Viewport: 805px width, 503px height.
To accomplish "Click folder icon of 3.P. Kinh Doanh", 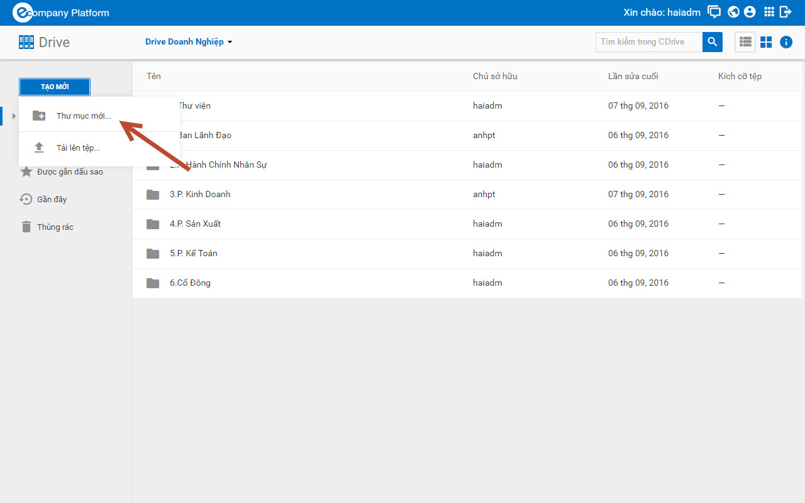I will [x=153, y=194].
